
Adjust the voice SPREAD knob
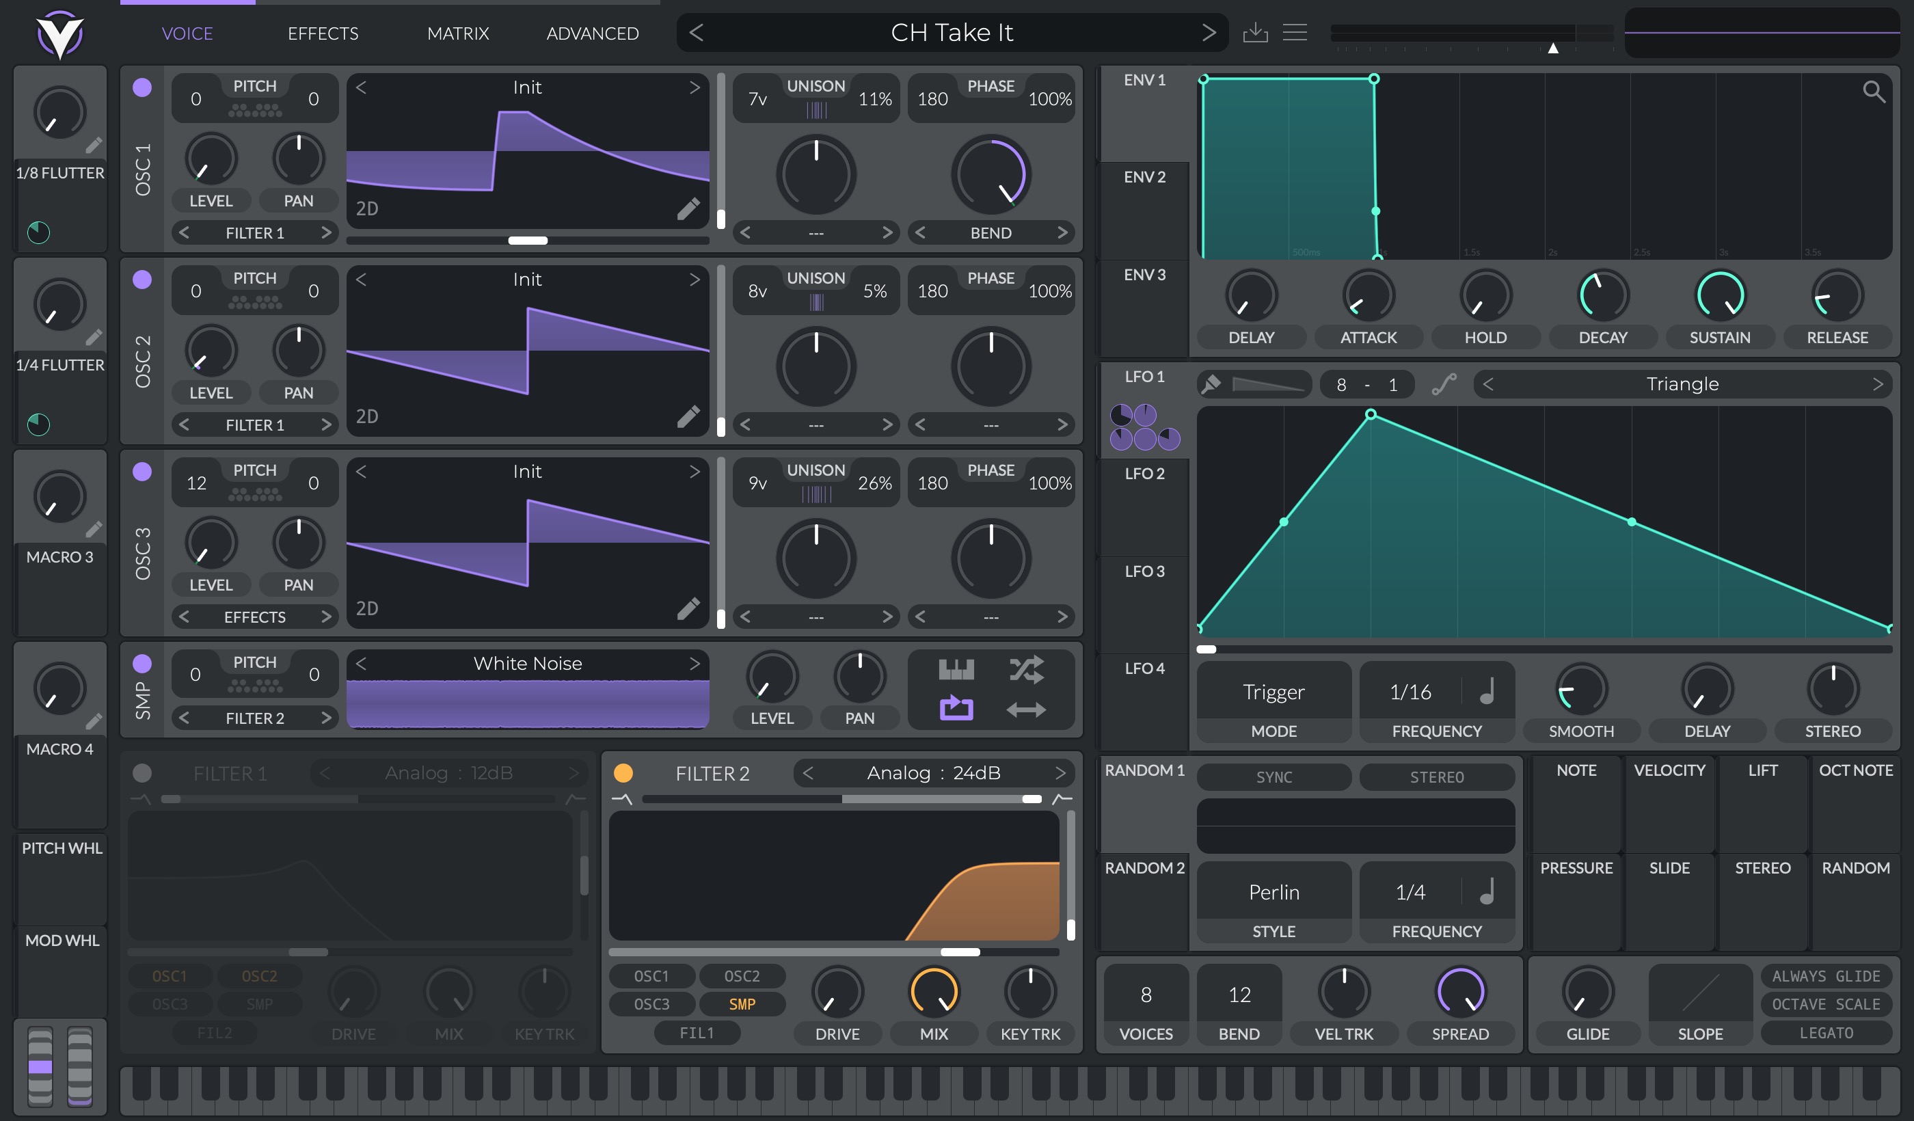point(1460,992)
